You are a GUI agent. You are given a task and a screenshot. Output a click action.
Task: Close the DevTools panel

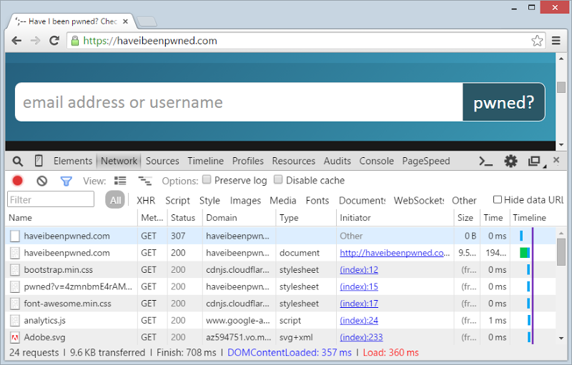[x=556, y=159]
